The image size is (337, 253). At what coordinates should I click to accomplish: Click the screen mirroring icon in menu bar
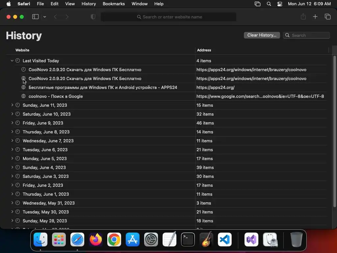[257, 4]
